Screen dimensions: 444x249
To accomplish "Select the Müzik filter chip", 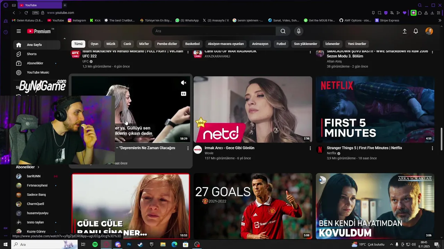I will coord(111,44).
